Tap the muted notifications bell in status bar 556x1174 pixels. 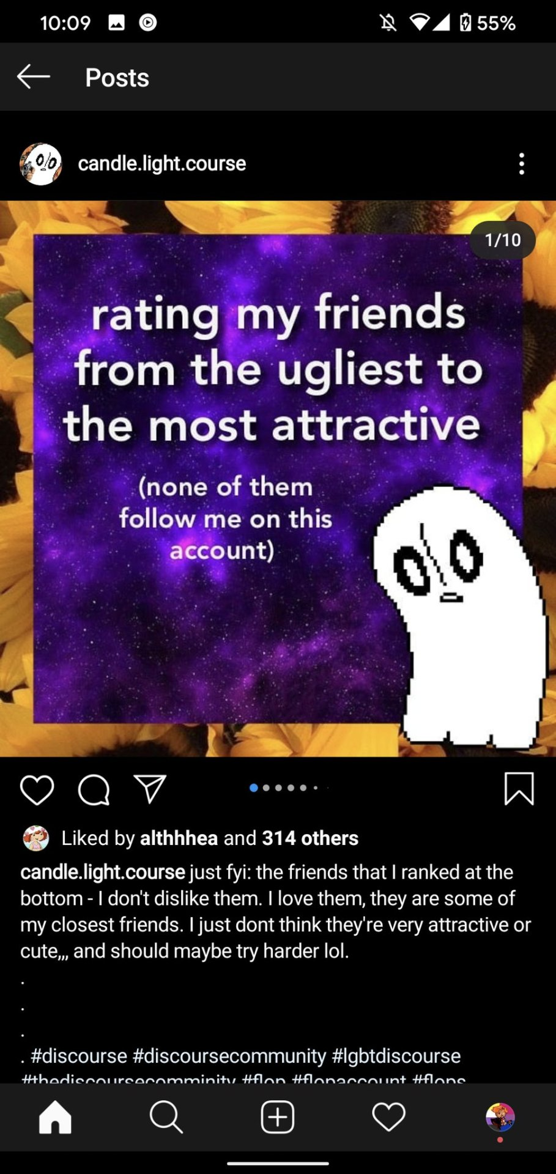click(388, 23)
